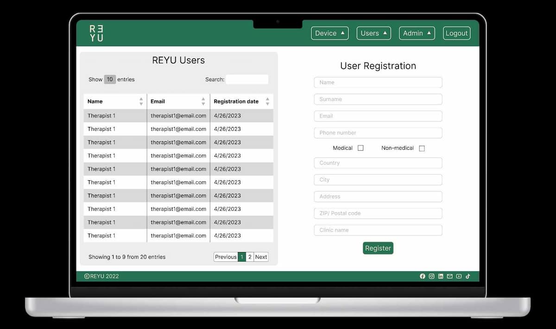The width and height of the screenshot is (556, 329).
Task: Open the Instagram icon in footer
Action: (431, 276)
